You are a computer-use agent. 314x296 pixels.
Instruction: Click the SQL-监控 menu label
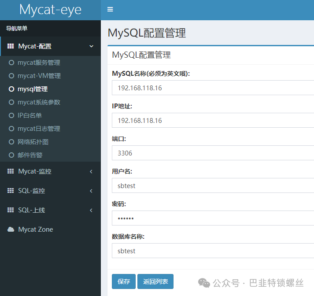(x=32, y=191)
